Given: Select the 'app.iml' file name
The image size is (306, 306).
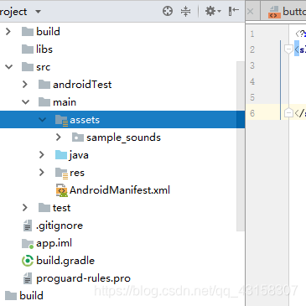Looking at the screenshot, I should point(54,243).
